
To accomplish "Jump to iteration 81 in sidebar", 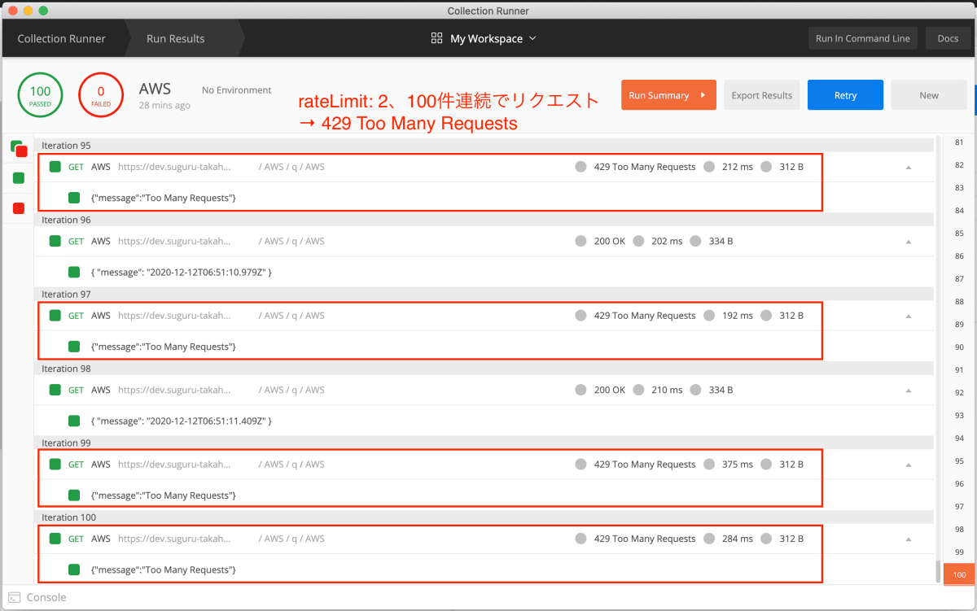I will click(x=959, y=142).
